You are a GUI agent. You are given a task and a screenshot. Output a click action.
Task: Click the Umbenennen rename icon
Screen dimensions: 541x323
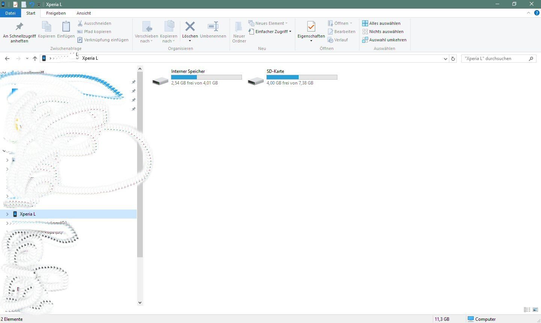point(213,27)
